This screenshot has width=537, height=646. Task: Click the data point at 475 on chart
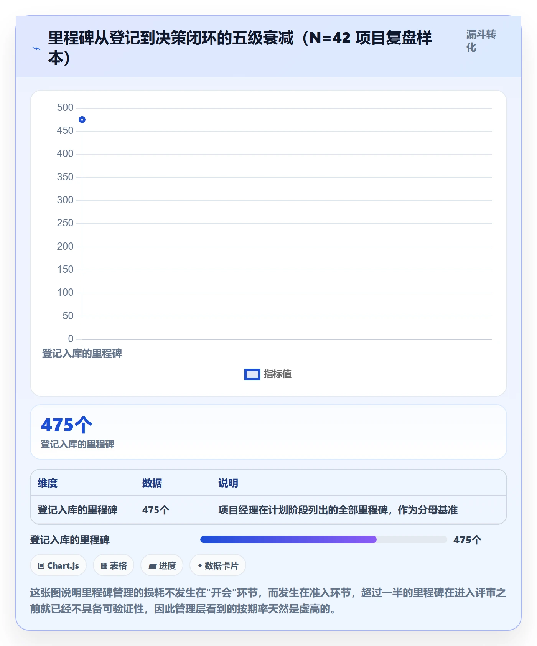pos(82,120)
